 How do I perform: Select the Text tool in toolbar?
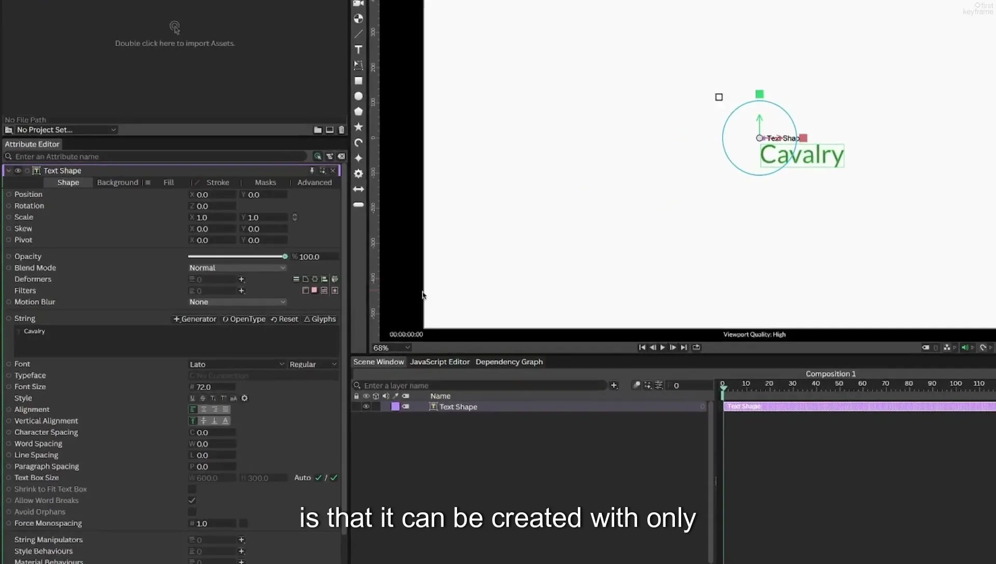coord(358,50)
